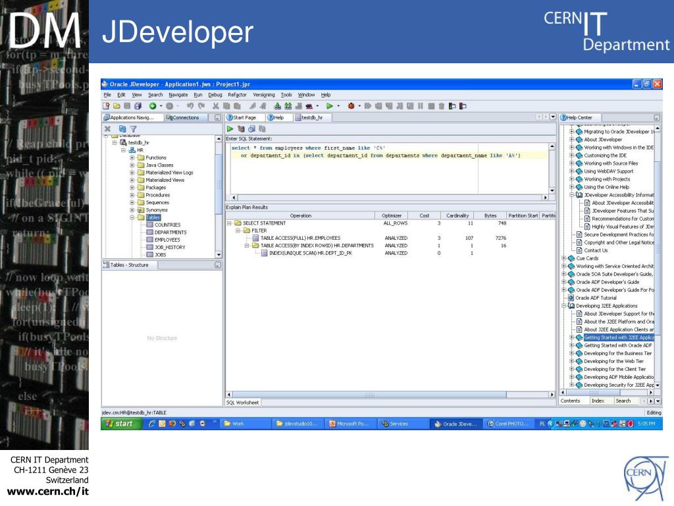The image size is (674, 506).
Task: Click the SQL History clock icon
Action: click(x=252, y=128)
